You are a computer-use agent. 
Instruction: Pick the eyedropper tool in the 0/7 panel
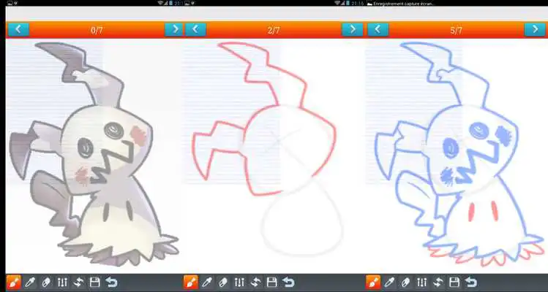30,282
